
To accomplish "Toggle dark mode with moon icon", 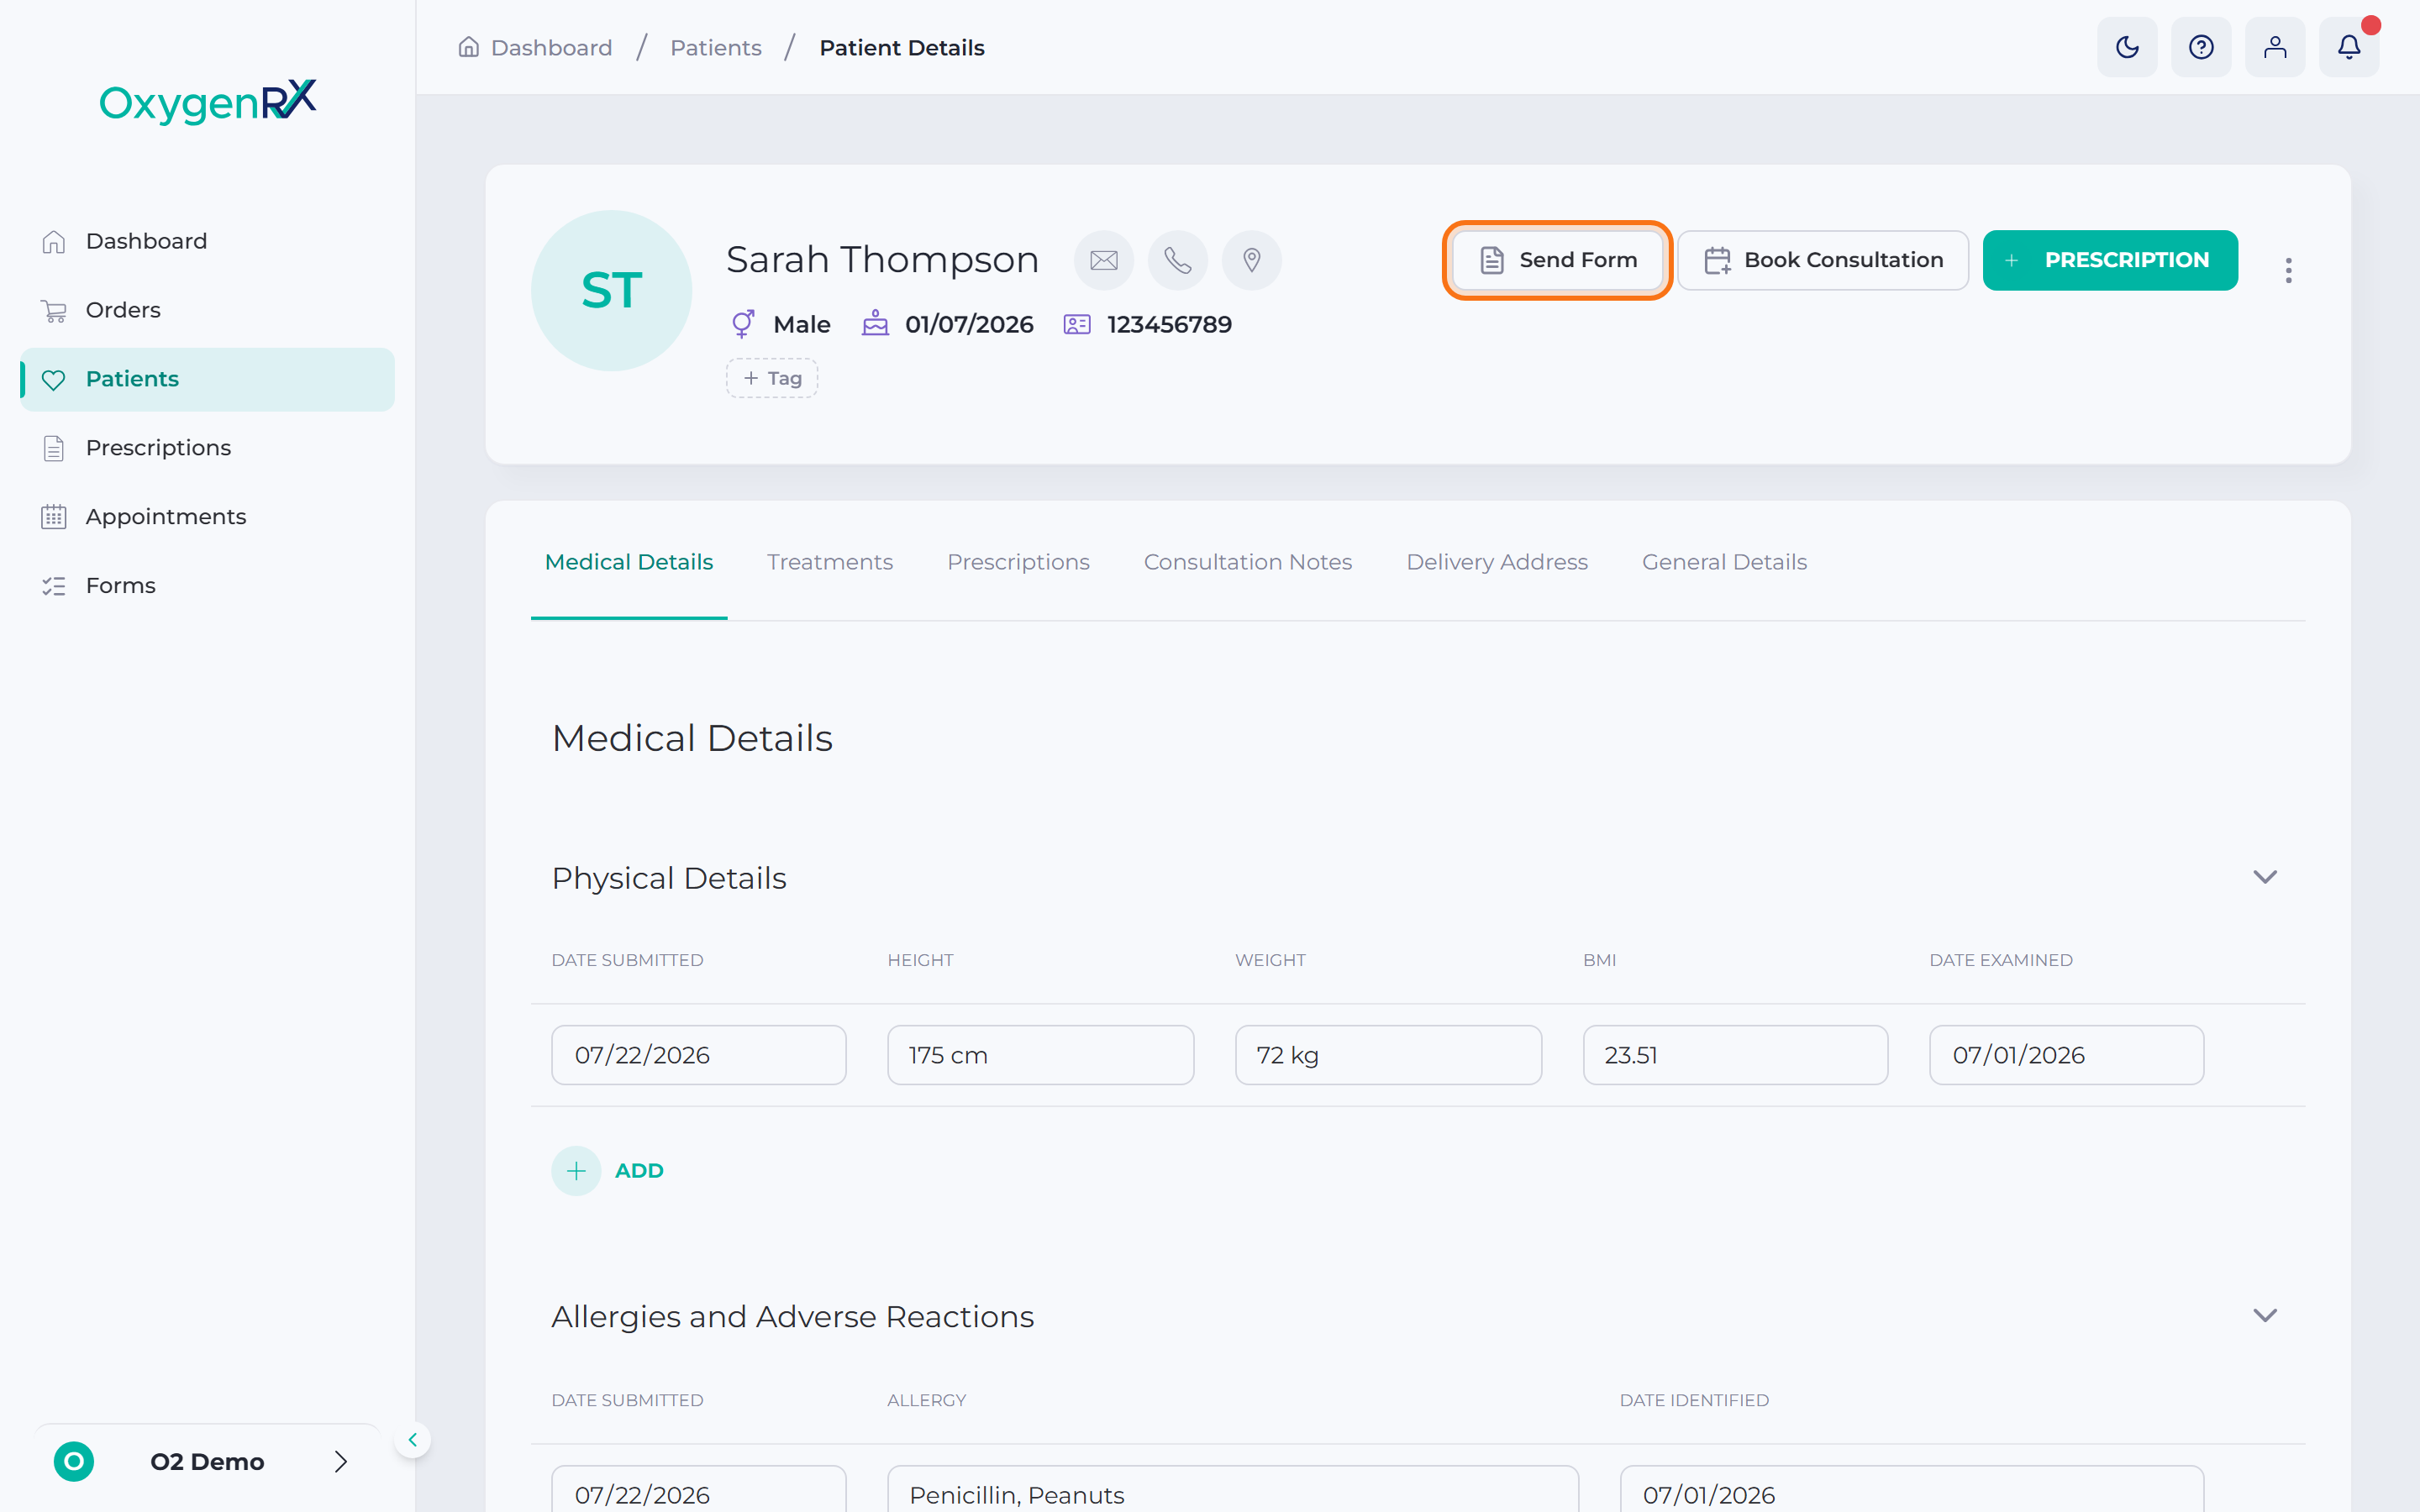I will pyautogui.click(x=2127, y=47).
